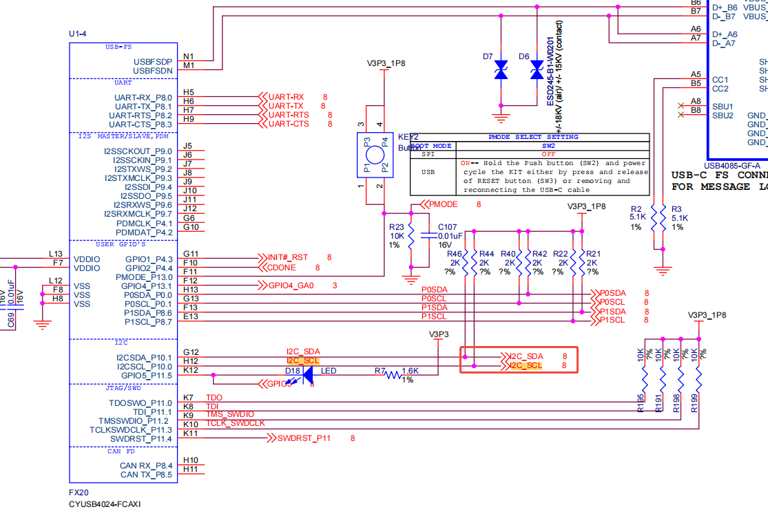The height and width of the screenshot is (518, 768).
Task: Select the ESD245-B1-W0201 rotated part text
Action: [x=550, y=71]
